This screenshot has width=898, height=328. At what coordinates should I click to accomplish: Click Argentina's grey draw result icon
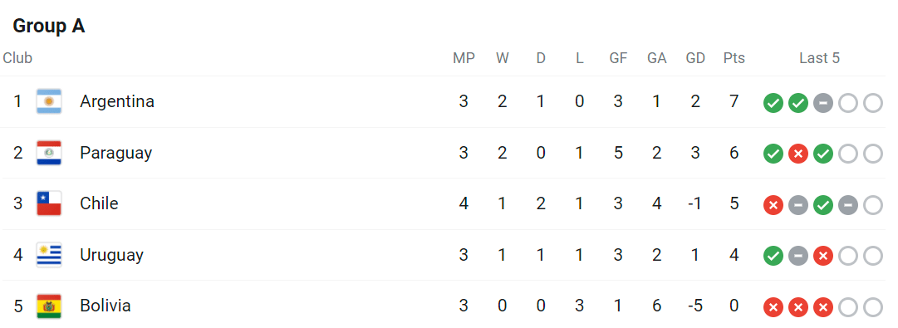[823, 103]
